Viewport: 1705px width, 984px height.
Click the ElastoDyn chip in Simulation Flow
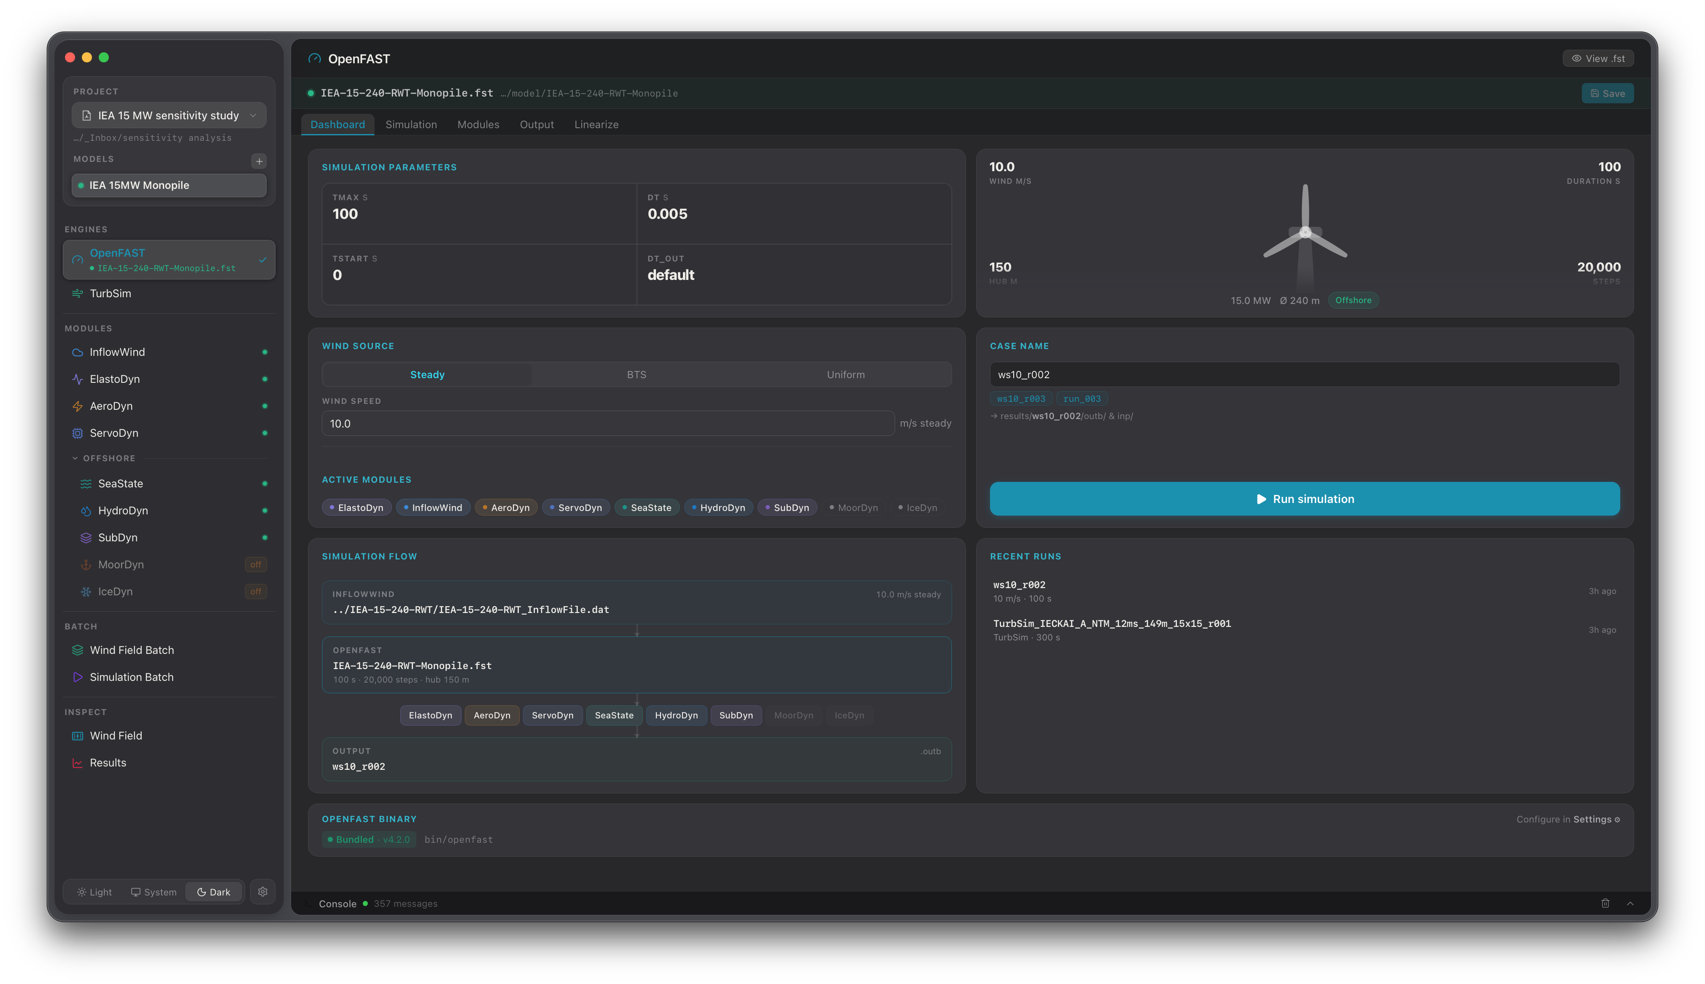pyautogui.click(x=430, y=715)
